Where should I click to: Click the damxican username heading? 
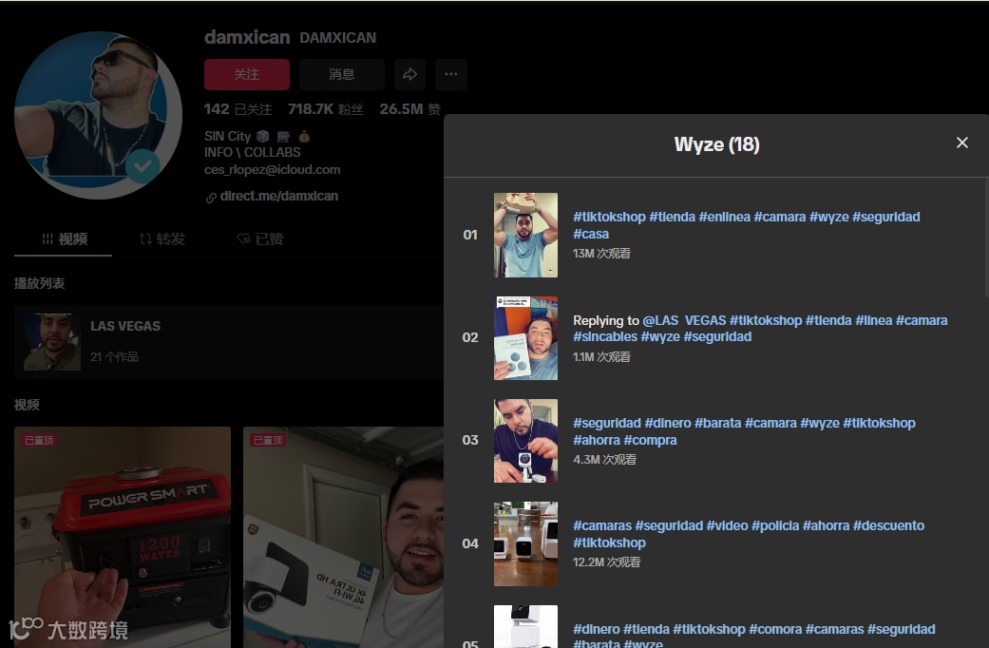pos(247,37)
